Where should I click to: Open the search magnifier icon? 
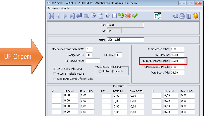point(86,16)
